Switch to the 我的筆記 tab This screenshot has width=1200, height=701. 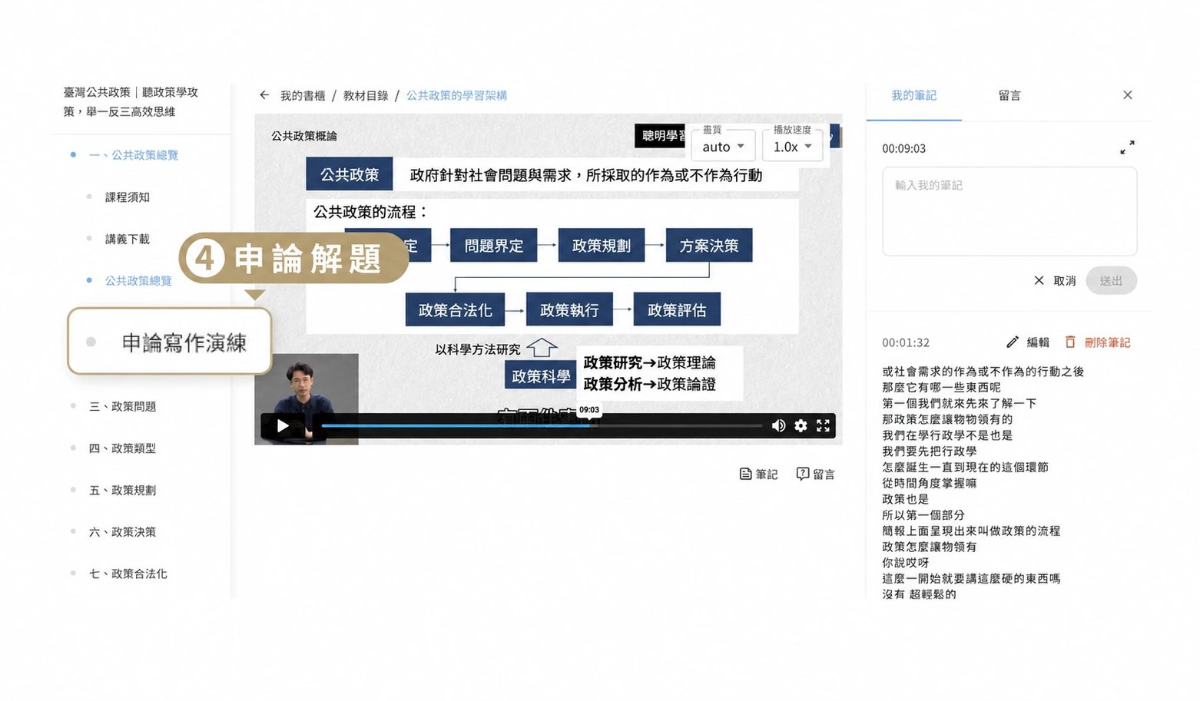point(914,95)
